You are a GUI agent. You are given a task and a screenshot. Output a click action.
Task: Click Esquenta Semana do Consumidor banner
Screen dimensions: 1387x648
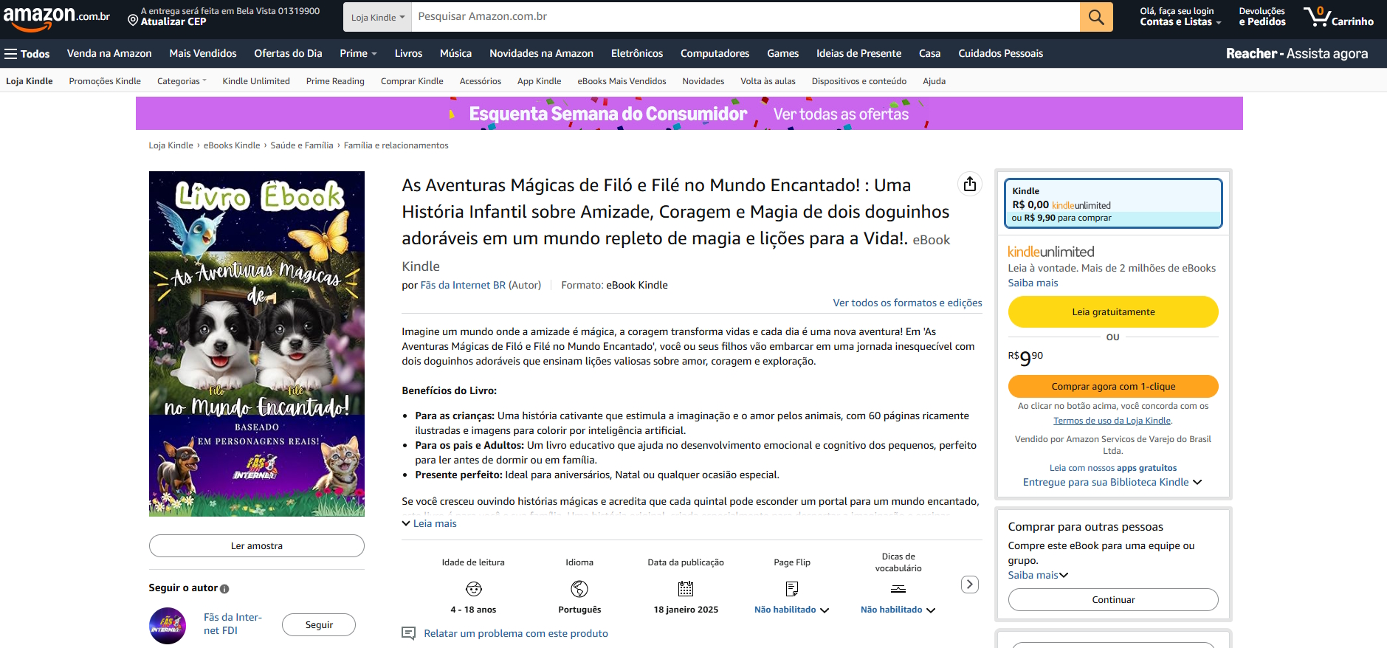click(689, 114)
